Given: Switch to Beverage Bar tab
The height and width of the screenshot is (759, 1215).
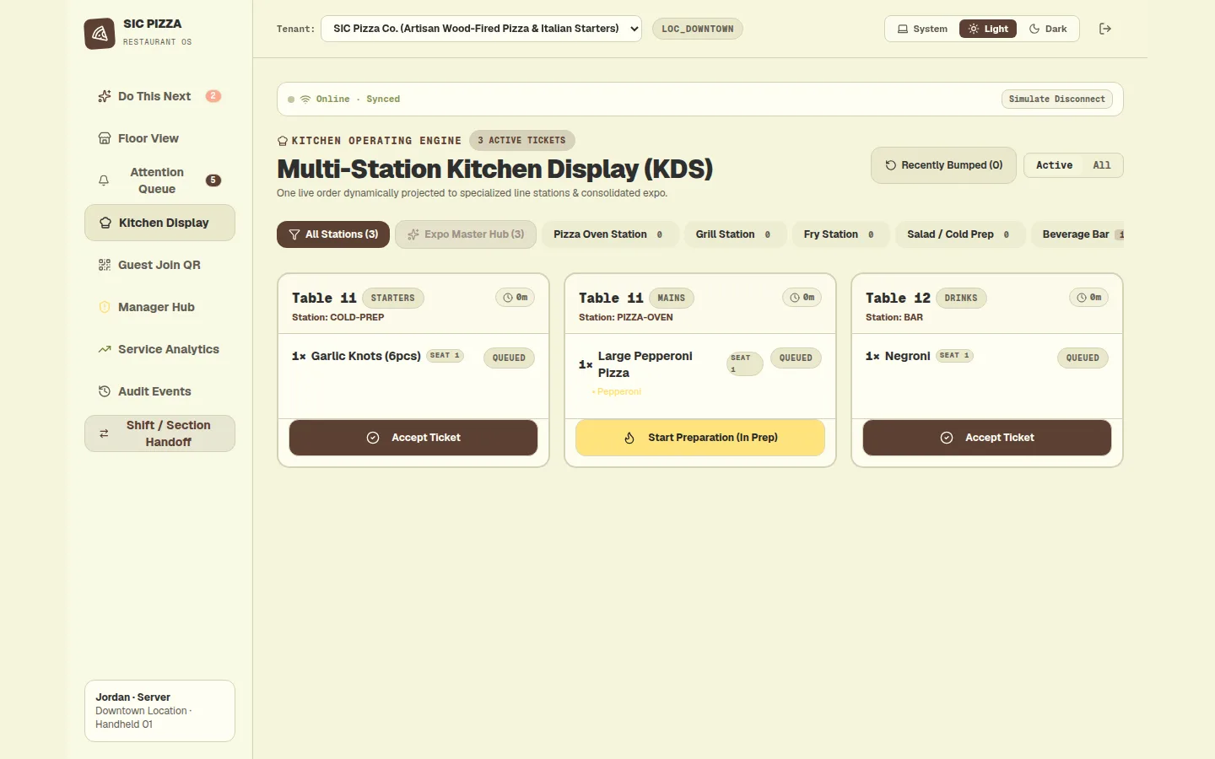Looking at the screenshot, I should pyautogui.click(x=1077, y=234).
